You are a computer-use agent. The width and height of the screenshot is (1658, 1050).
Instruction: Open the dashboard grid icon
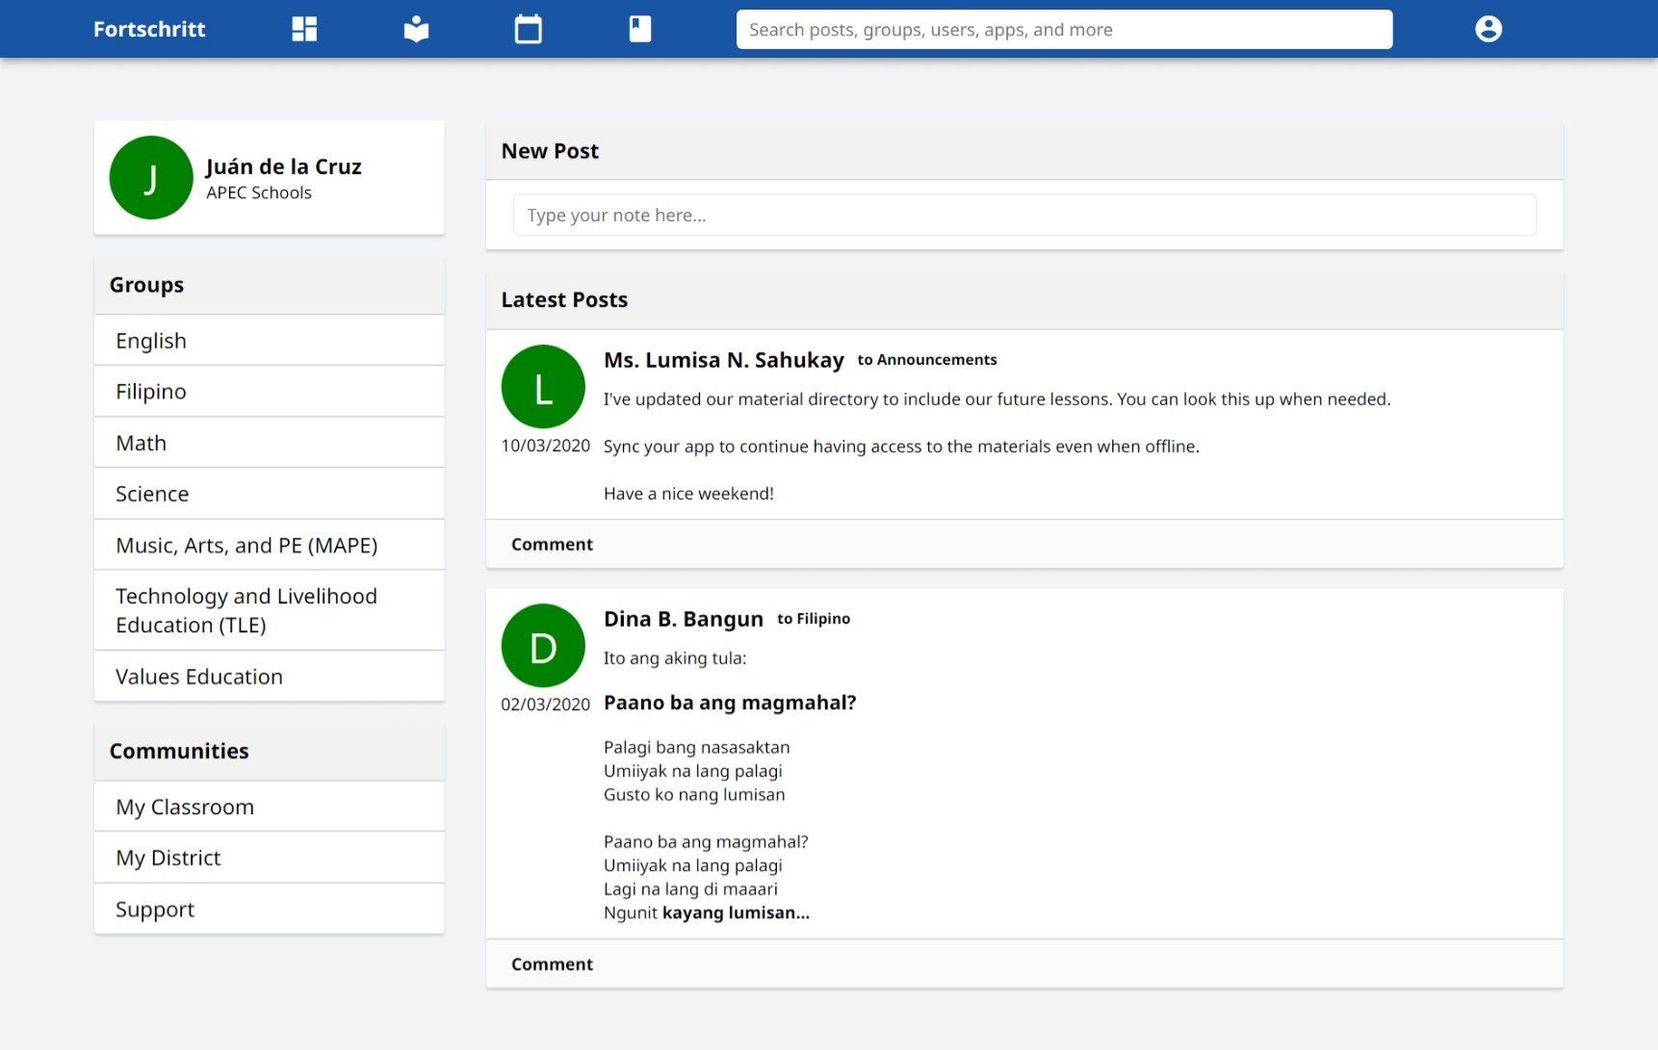click(x=304, y=29)
